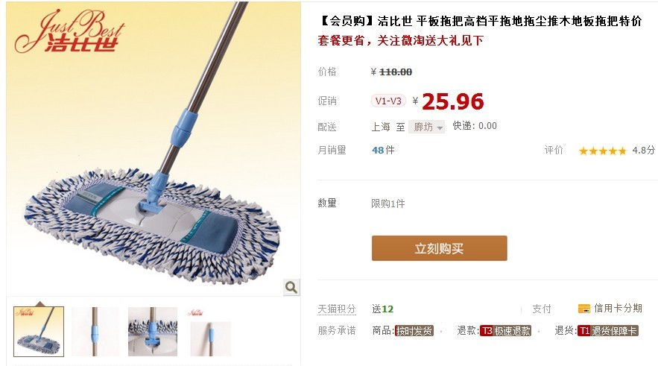Click the T3 极速退款 badge
658x366 pixels.
[x=506, y=331]
